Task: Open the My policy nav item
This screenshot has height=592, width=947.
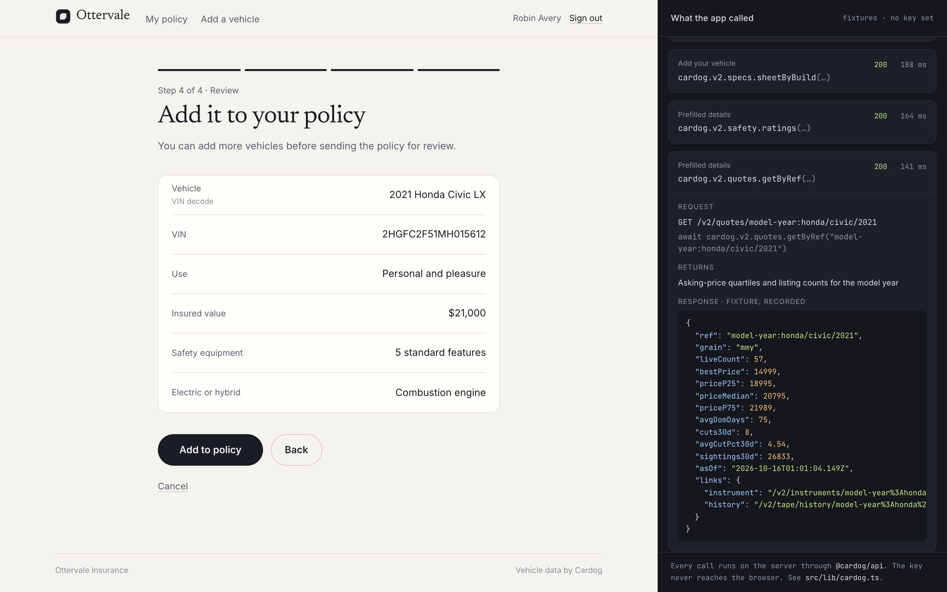Action: [x=166, y=19]
